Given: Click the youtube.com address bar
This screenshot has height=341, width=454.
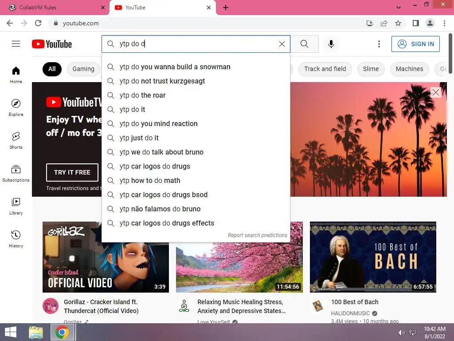Looking at the screenshot, I should (x=206, y=23).
